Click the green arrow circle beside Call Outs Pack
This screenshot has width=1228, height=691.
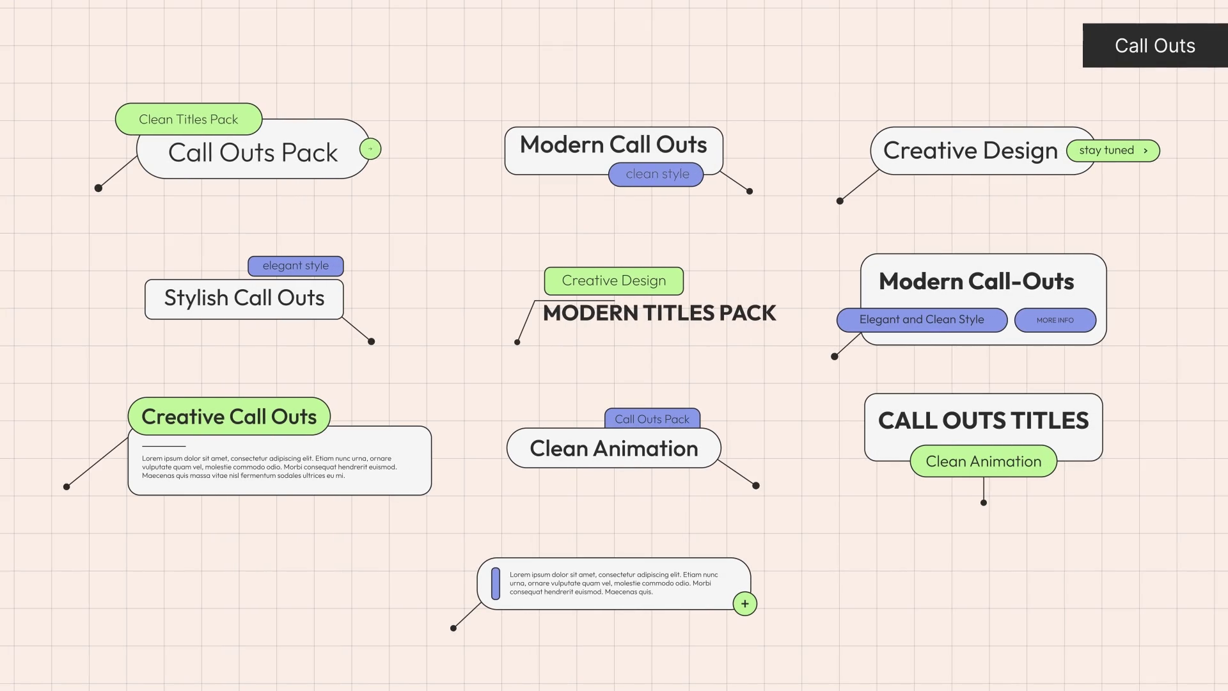pos(370,149)
